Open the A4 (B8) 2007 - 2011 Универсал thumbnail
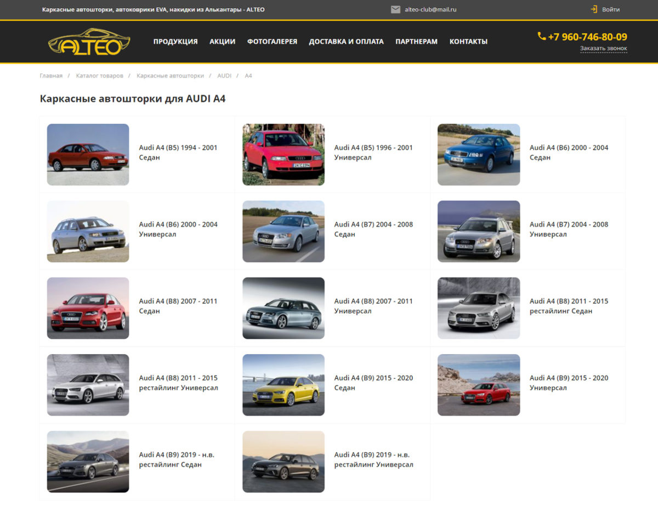Image resolution: width=658 pixels, height=527 pixels. [283, 308]
